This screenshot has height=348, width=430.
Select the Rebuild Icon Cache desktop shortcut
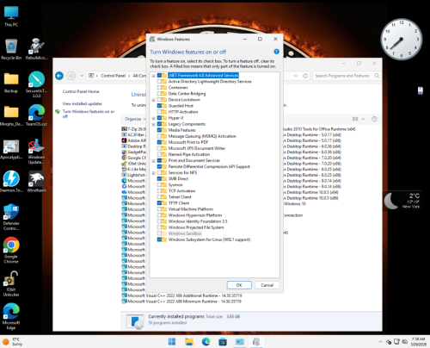click(36, 49)
